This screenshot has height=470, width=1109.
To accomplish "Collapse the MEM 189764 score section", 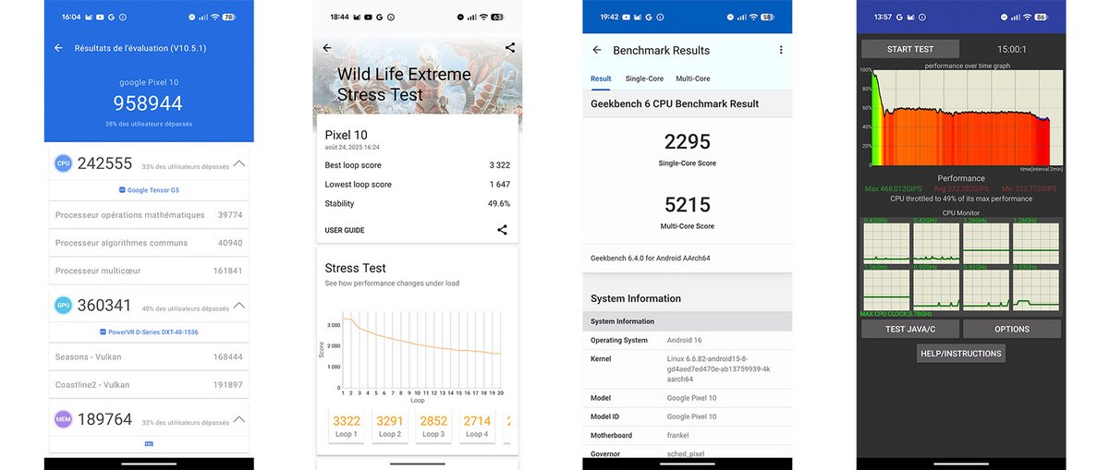I will [x=239, y=420].
